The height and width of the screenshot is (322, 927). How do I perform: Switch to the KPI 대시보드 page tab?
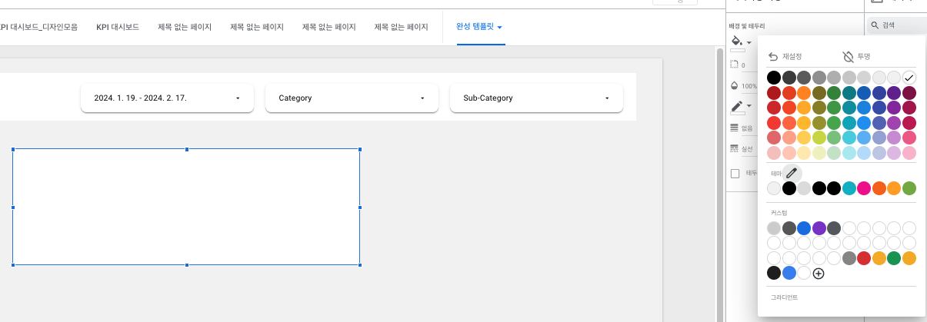pos(118,27)
